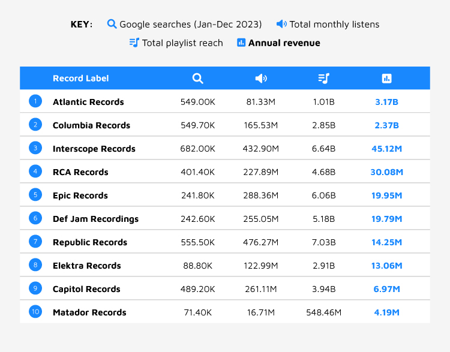This screenshot has width=450, height=352.
Task: Click rank badge 10 for Matador Records
Action: click(x=35, y=312)
